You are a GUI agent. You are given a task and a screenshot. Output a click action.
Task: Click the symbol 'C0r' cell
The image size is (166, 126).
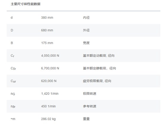coord(13,68)
